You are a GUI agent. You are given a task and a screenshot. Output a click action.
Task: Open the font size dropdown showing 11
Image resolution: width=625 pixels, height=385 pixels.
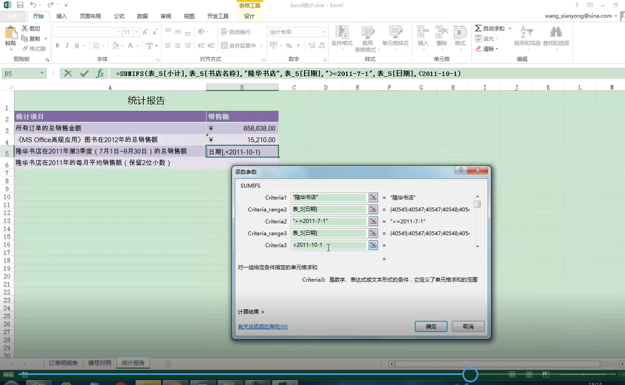coord(136,32)
